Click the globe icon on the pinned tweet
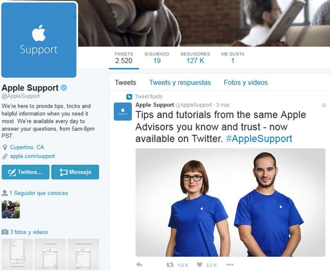This screenshot has width=330, height=271. pos(324,105)
